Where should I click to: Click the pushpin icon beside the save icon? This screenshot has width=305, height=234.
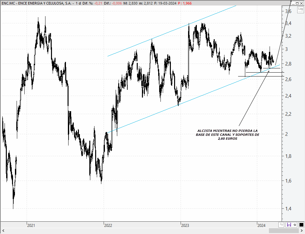[295, 225]
